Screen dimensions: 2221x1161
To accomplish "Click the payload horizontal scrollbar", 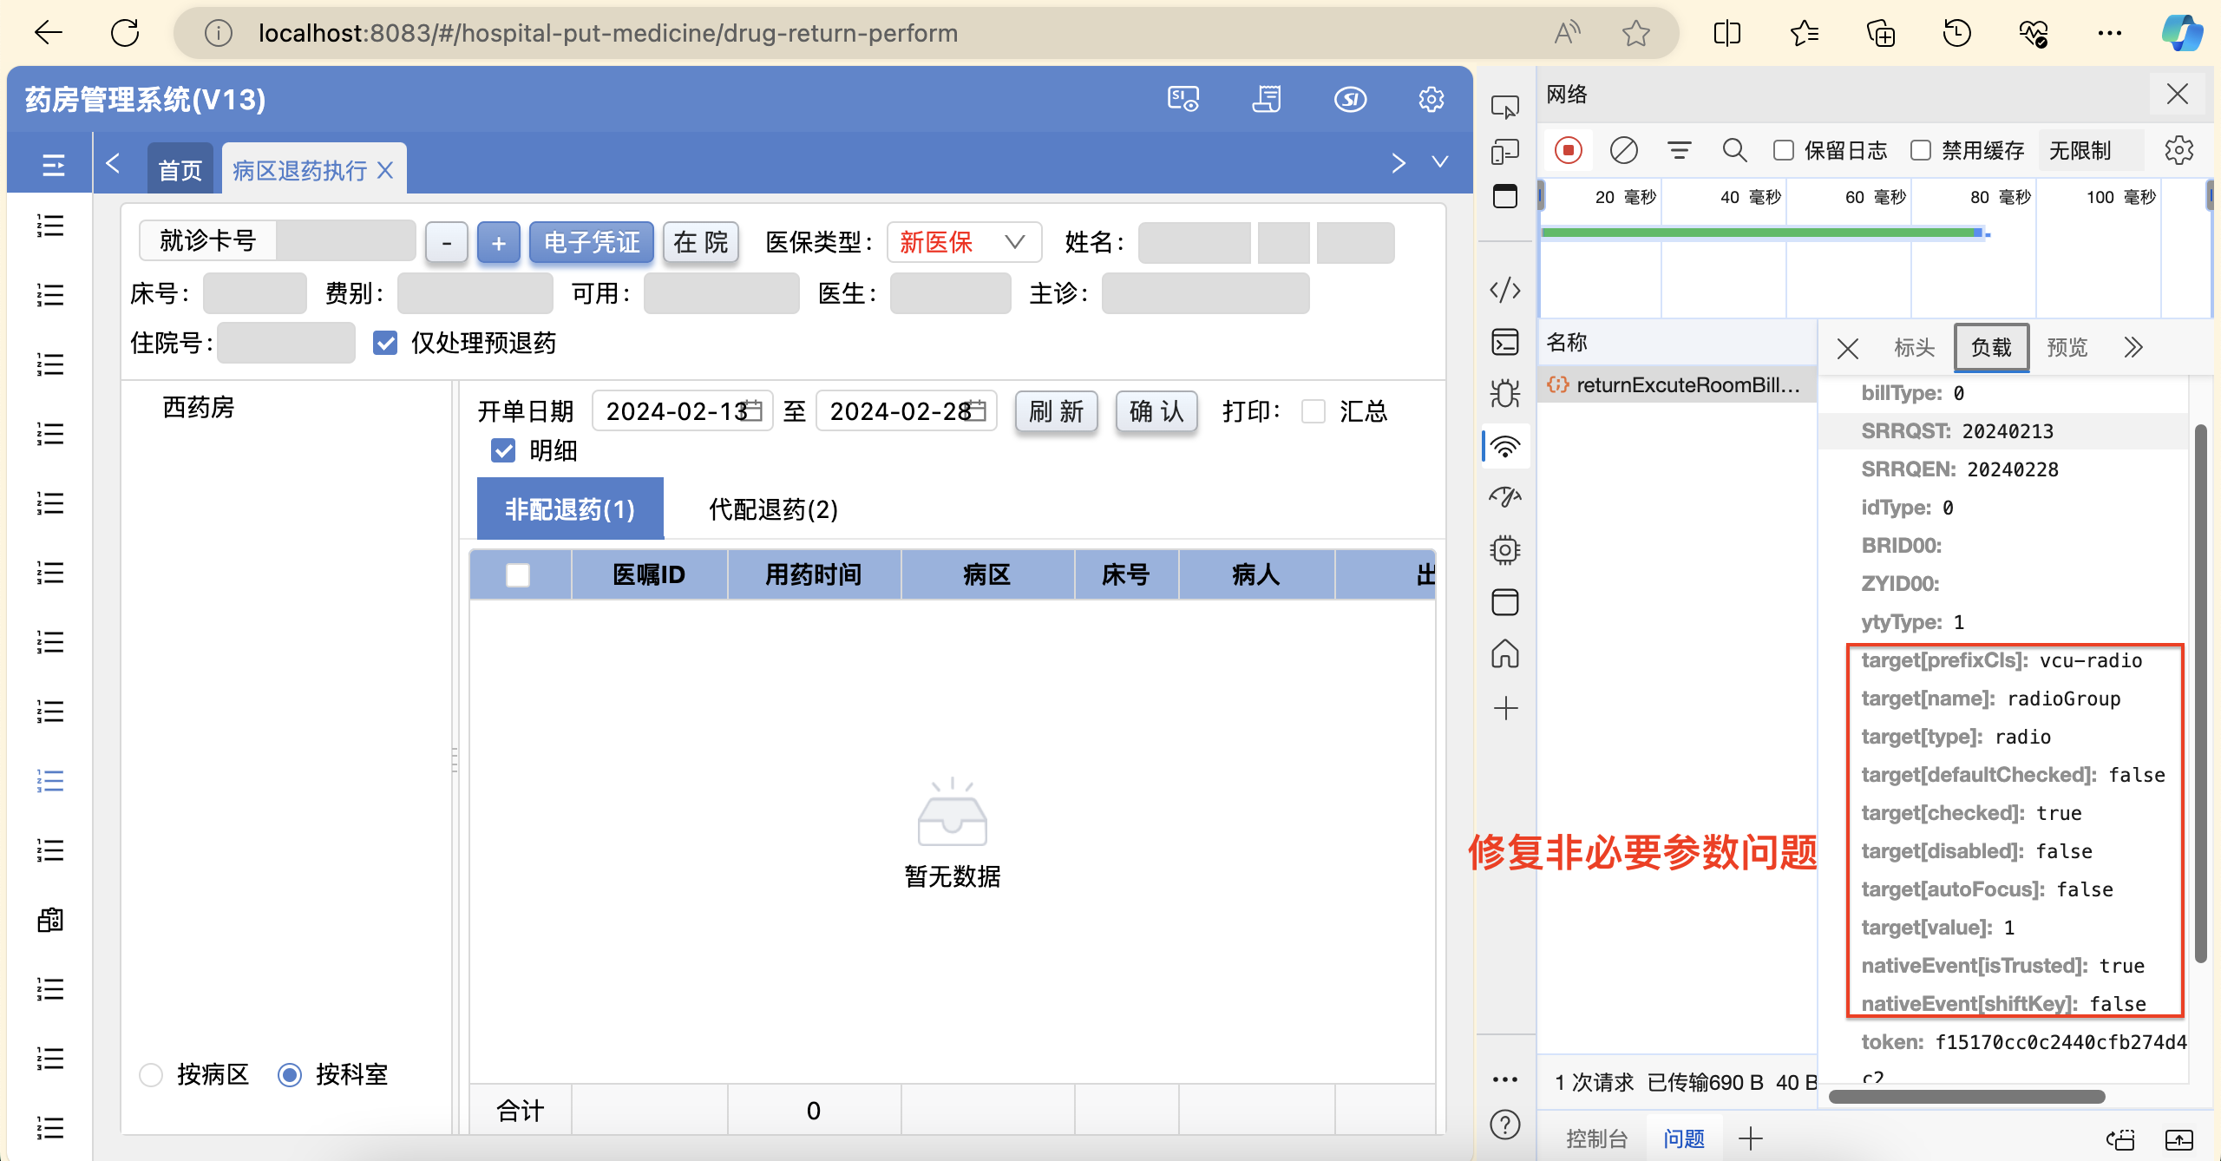I will tap(1966, 1097).
